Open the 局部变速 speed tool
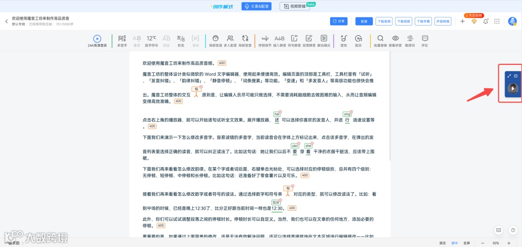The width and height of the screenshot is (522, 247). coord(216,41)
